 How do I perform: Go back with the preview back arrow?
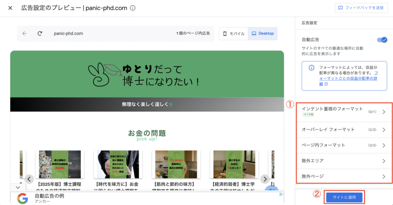tap(25, 33)
